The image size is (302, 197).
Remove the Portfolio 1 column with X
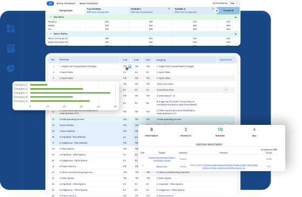169,9
